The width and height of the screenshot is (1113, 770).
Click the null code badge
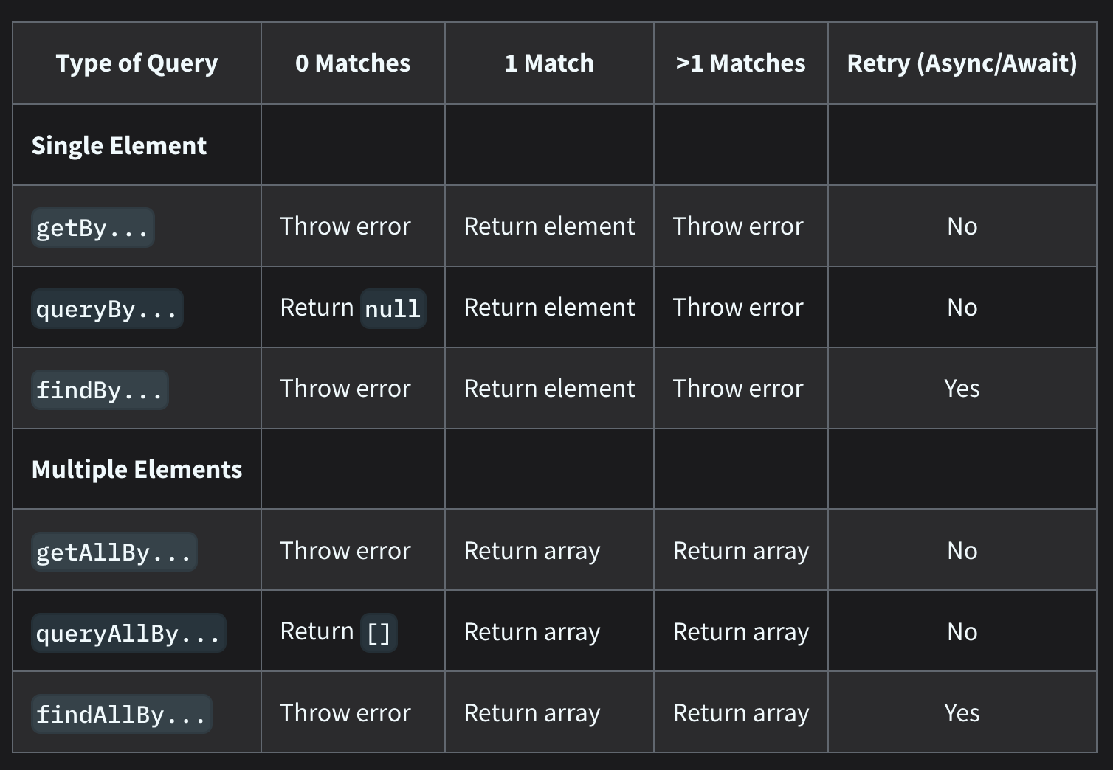393,308
